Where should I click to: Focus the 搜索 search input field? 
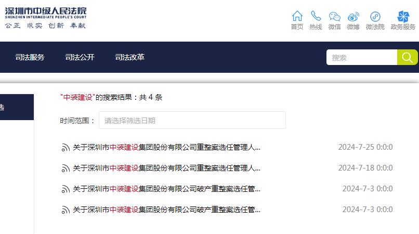[362, 57]
